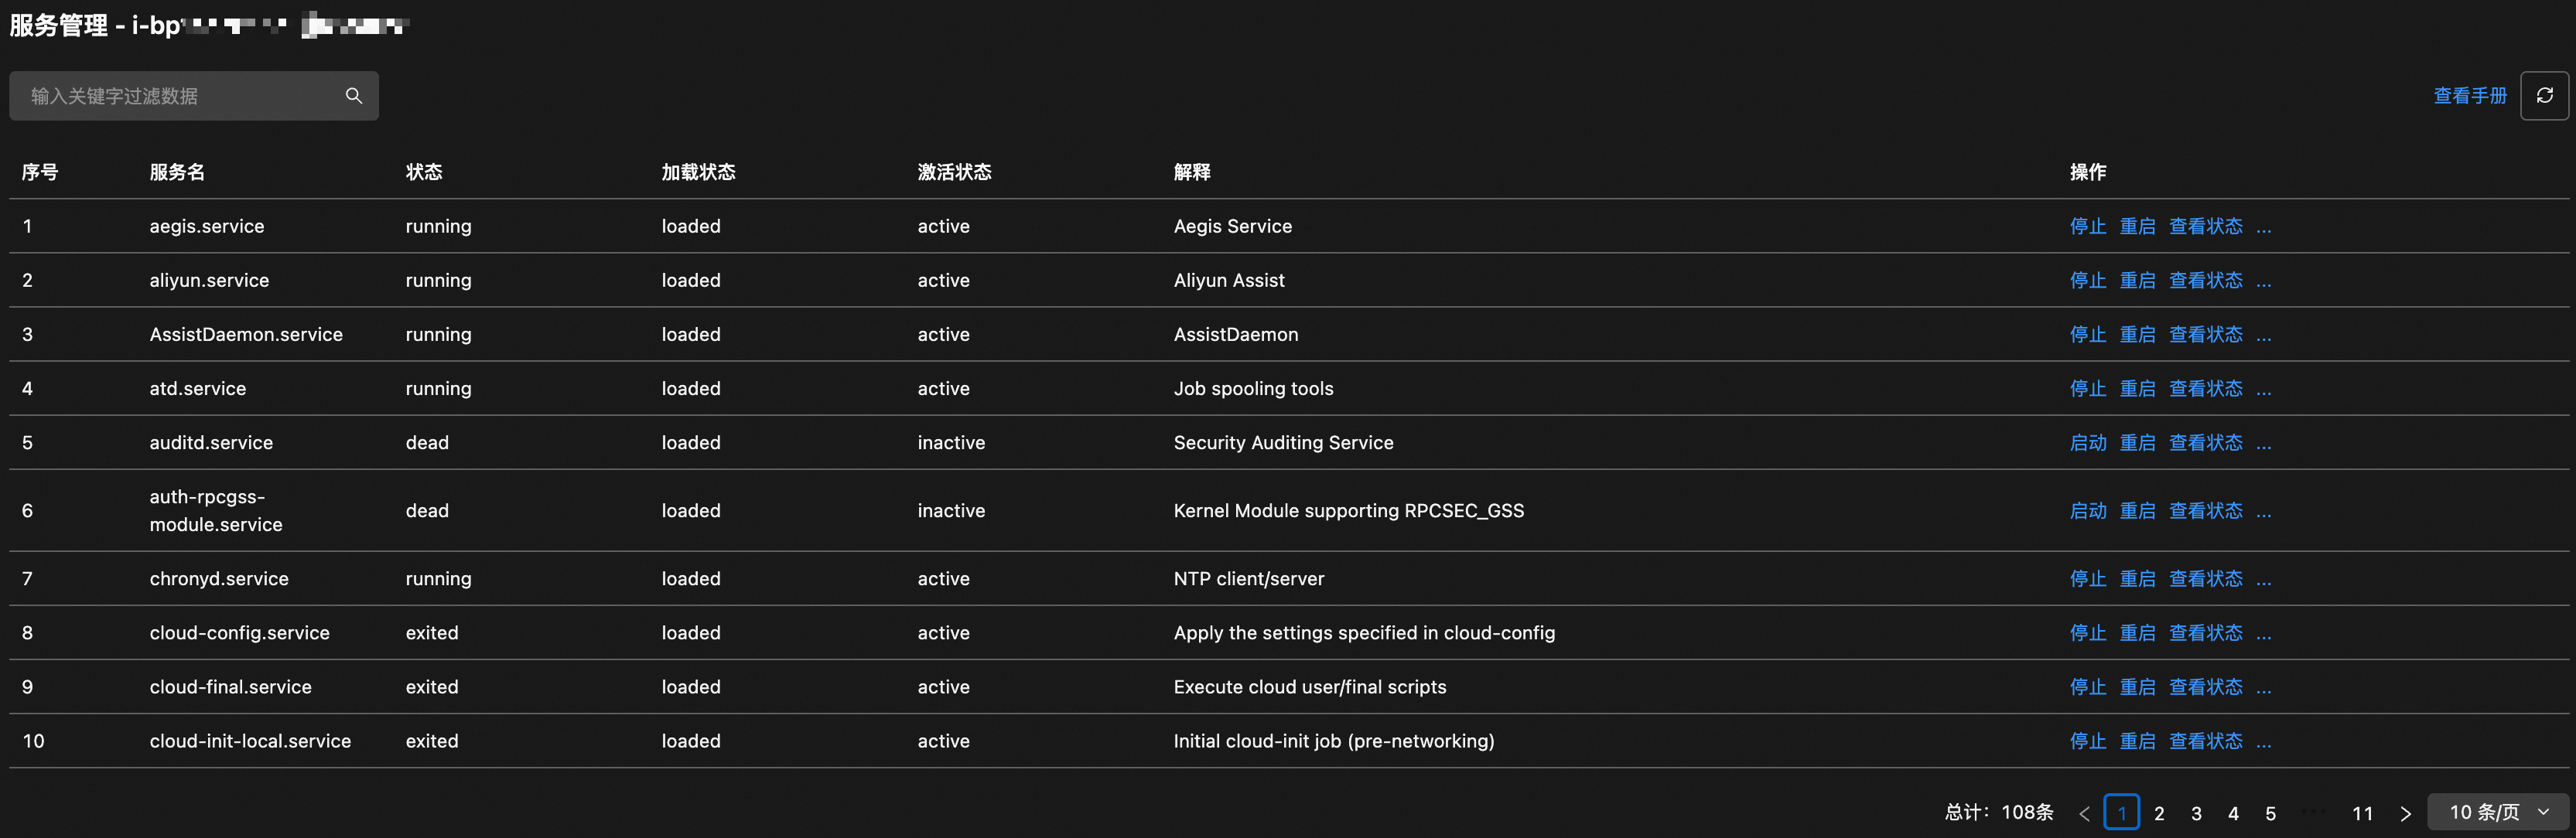
Task: Click the search magnifier icon
Action: point(353,96)
